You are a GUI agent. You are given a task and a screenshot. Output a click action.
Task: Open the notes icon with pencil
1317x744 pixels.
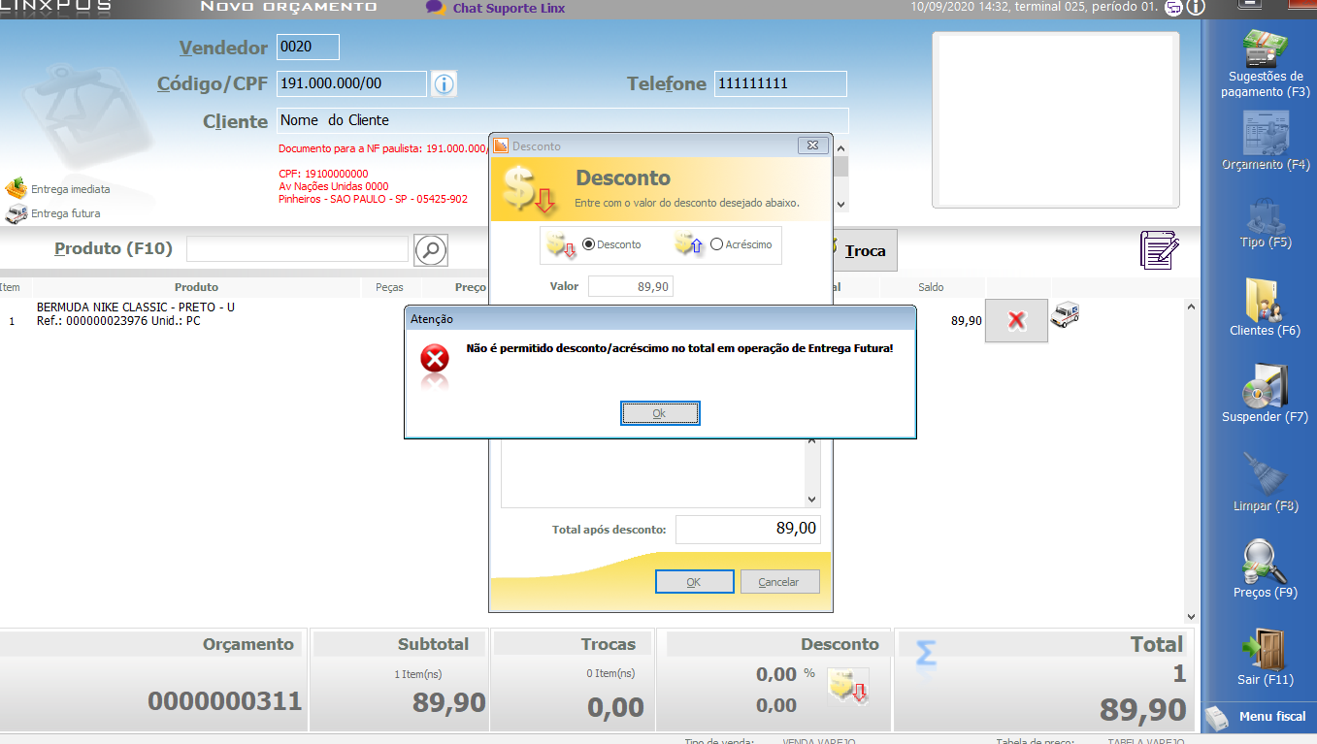(x=1160, y=249)
